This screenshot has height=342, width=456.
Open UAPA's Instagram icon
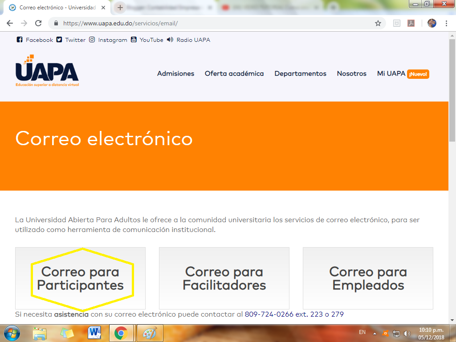(92, 40)
